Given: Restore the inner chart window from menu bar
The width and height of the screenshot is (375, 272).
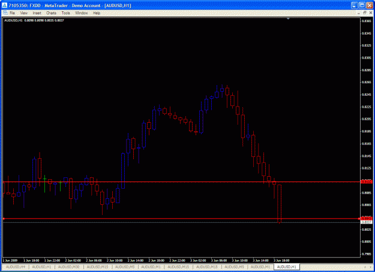Looking at the screenshot, I should click(364, 13).
